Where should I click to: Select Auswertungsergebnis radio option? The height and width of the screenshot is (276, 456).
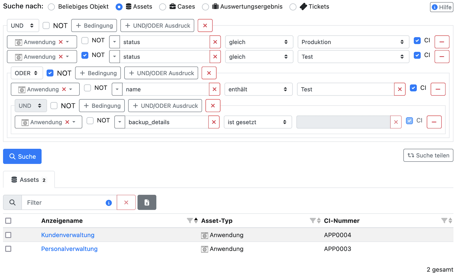206,7
